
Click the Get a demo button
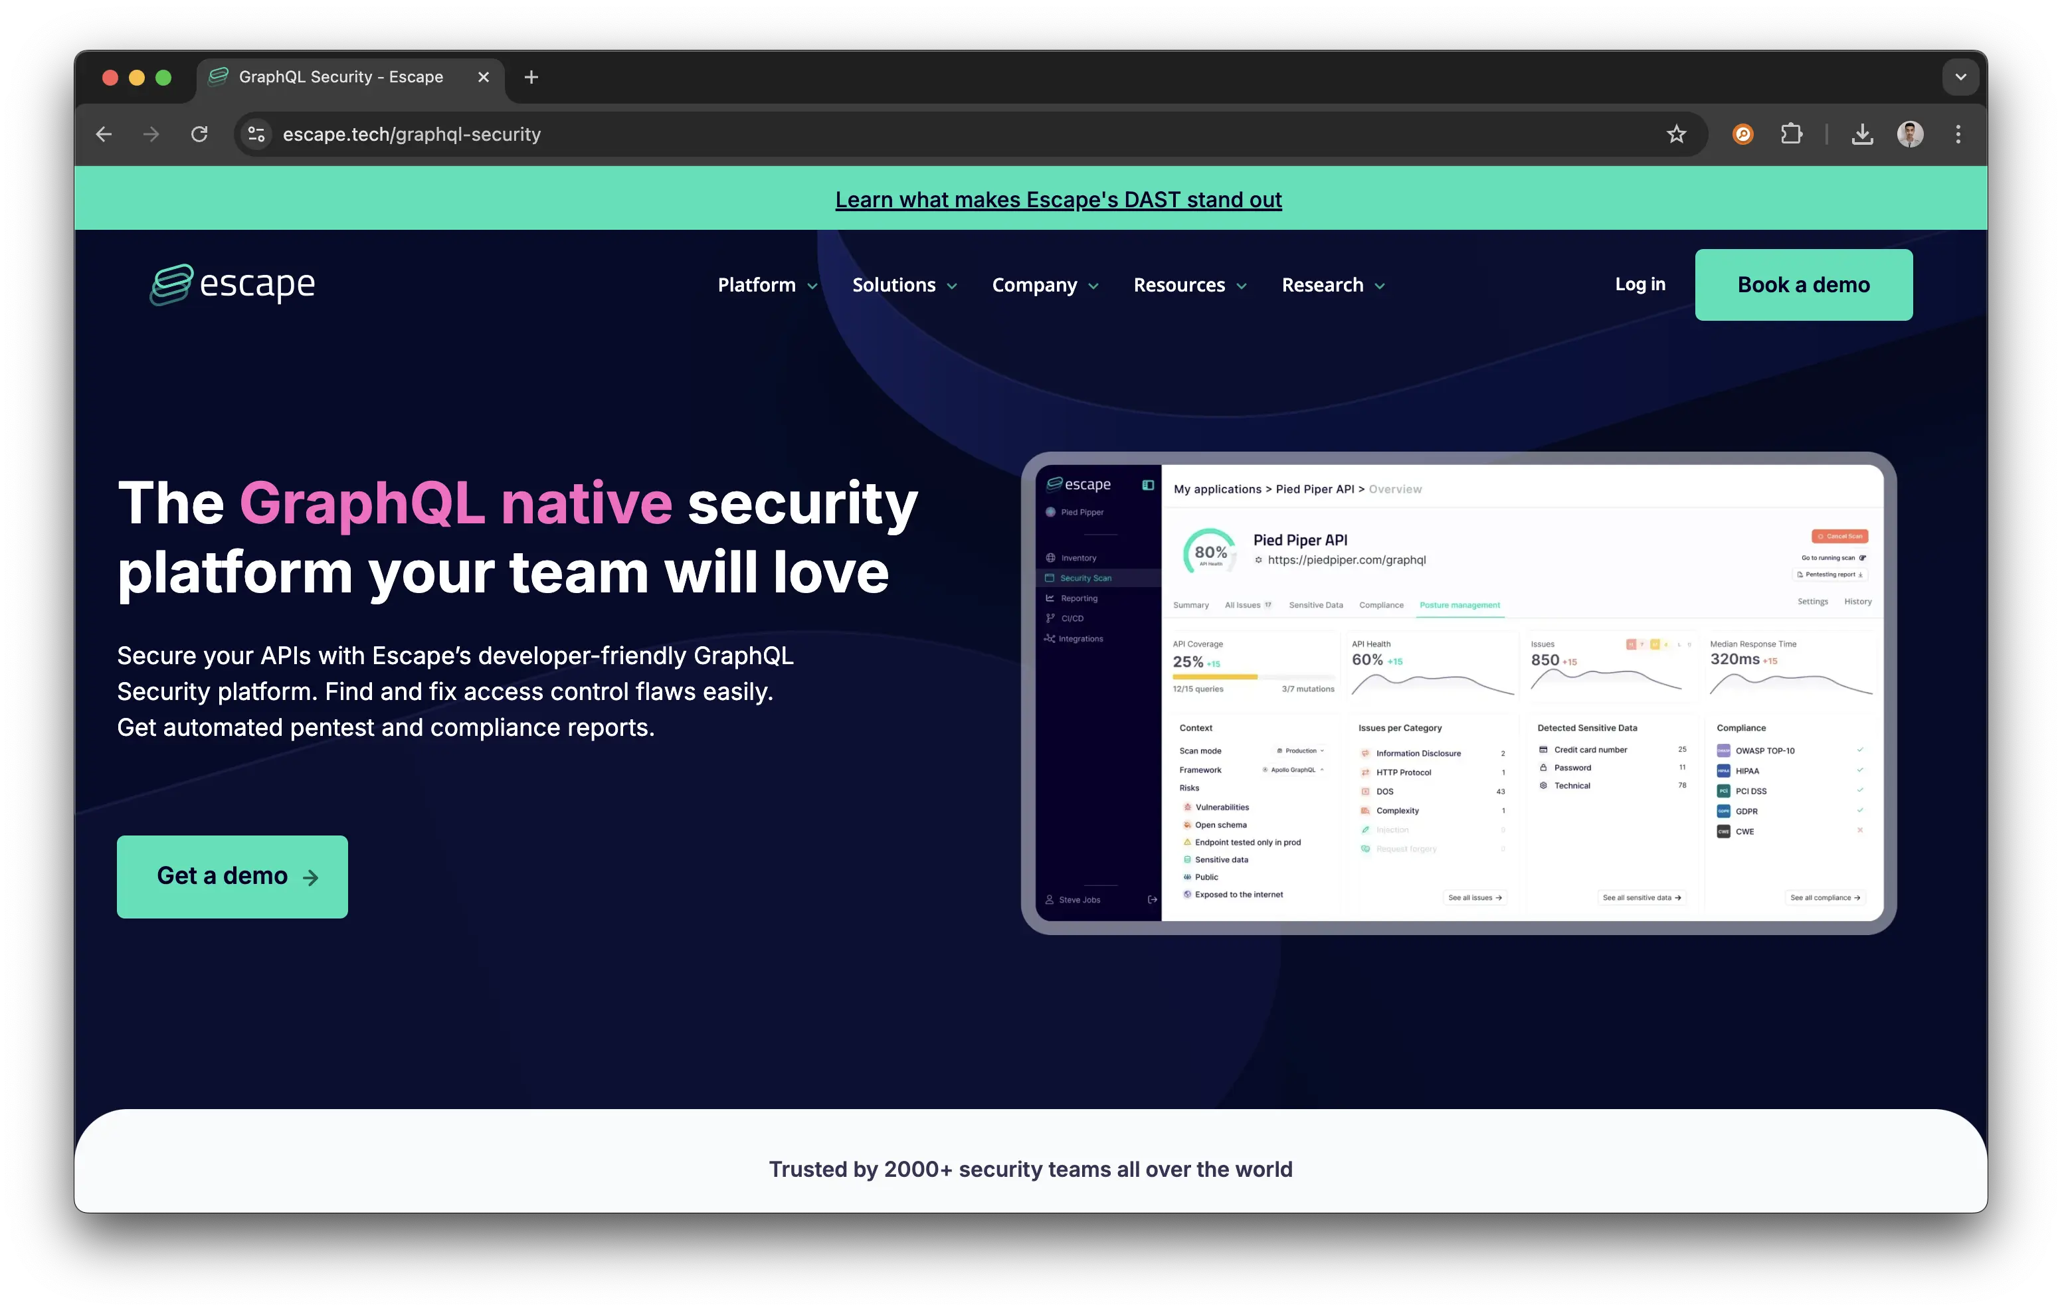[232, 877]
